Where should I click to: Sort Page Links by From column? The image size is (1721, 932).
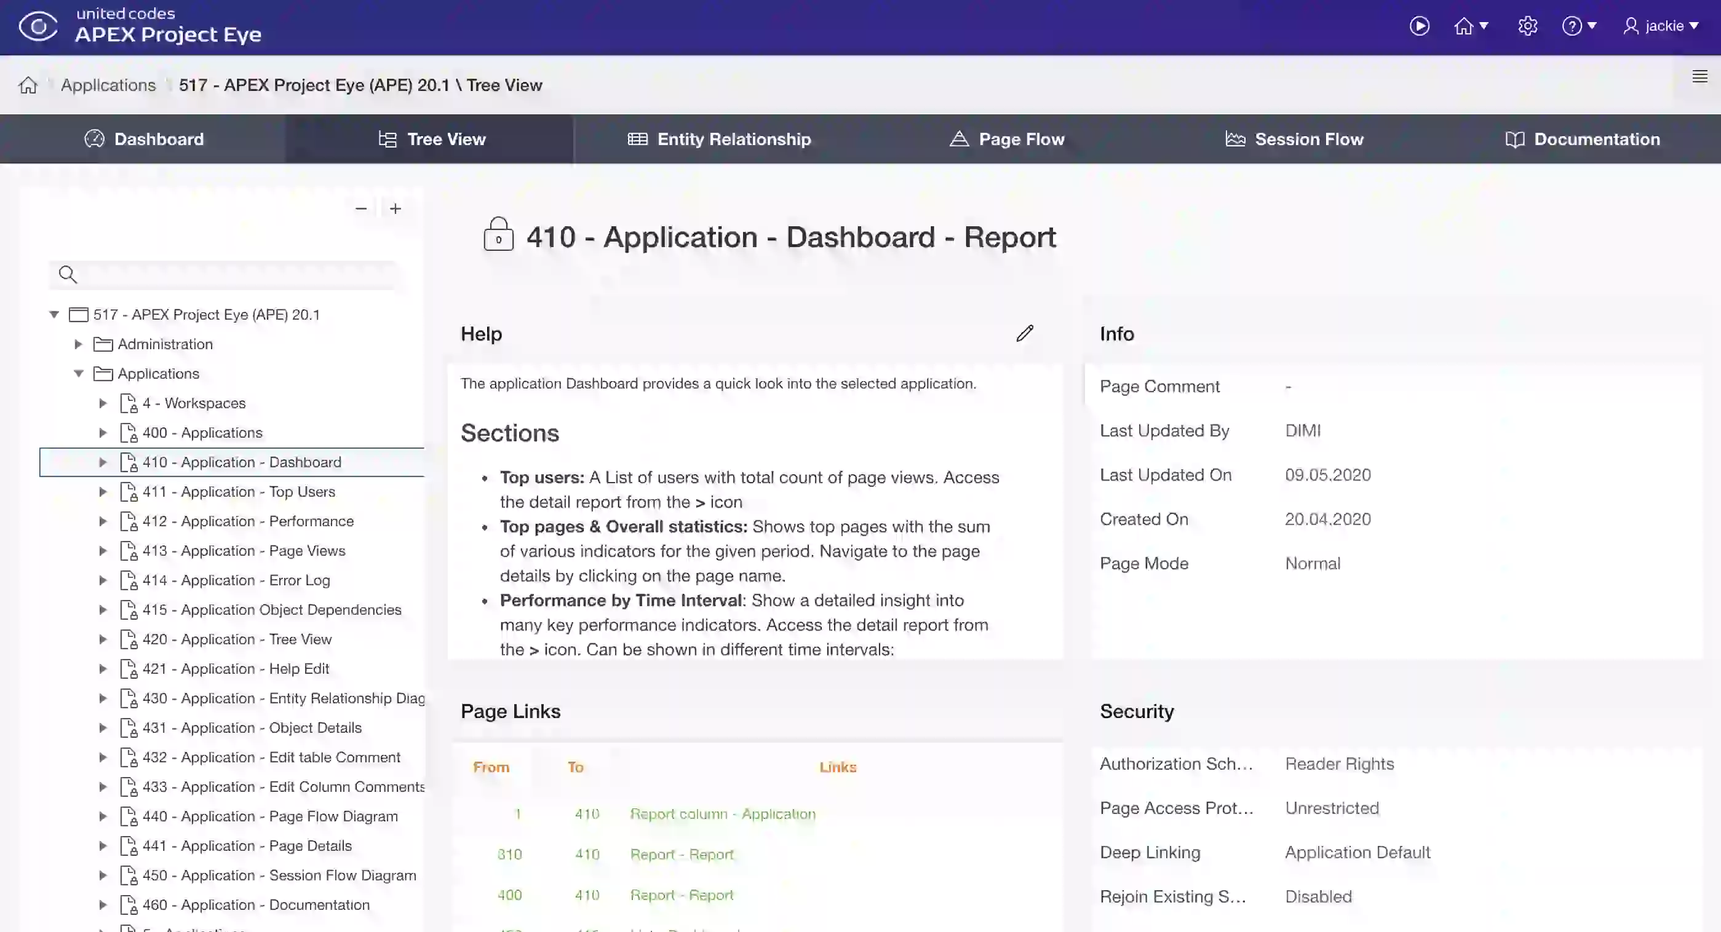click(x=491, y=767)
